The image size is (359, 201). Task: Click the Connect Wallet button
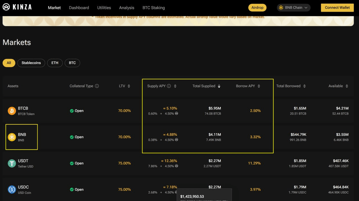pos(337,8)
